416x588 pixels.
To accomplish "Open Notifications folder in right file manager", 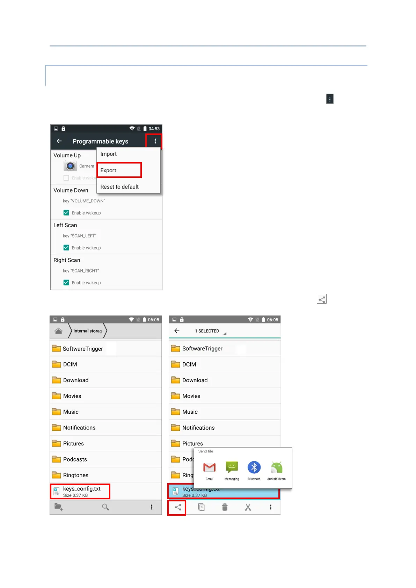I will 225,428.
